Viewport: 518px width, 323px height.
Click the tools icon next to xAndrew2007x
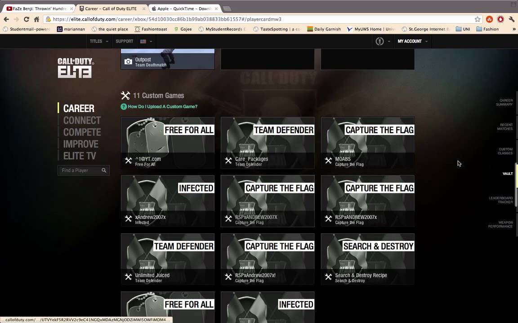(x=128, y=218)
